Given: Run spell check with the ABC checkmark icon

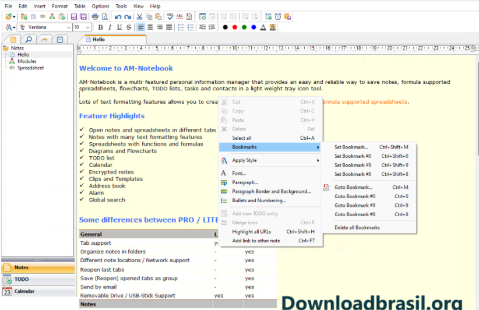Looking at the screenshot, I should pyautogui.click(x=170, y=17).
